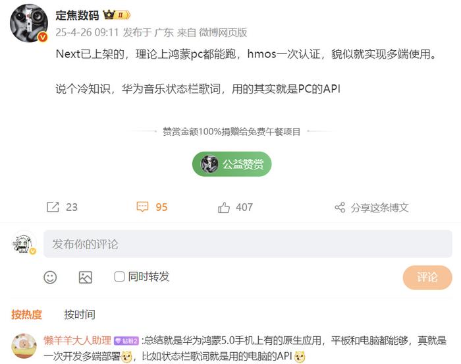The image size is (461, 364).
Task: Click the repost icon showing 23
Action: pyautogui.click(x=53, y=207)
